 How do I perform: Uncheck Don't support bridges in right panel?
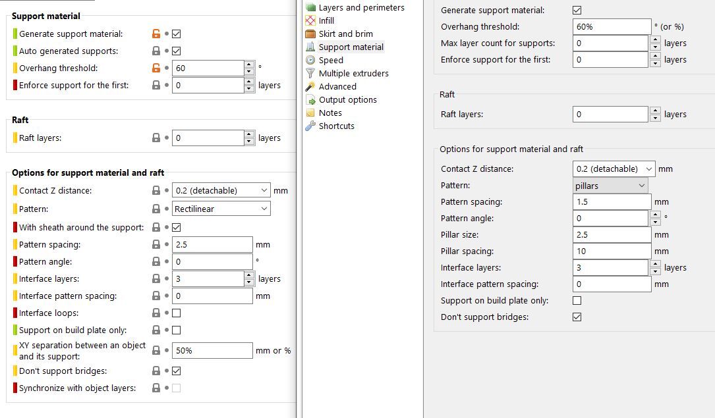point(577,317)
